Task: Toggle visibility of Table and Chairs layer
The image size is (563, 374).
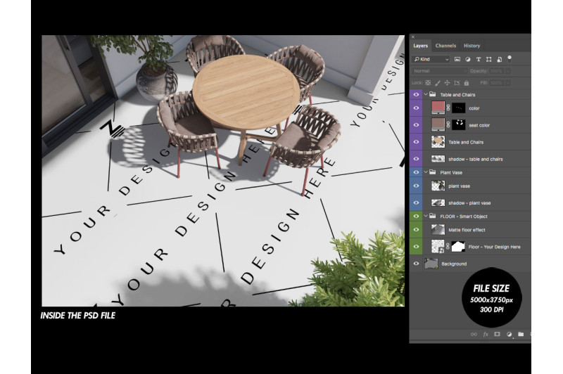Action: (x=416, y=141)
